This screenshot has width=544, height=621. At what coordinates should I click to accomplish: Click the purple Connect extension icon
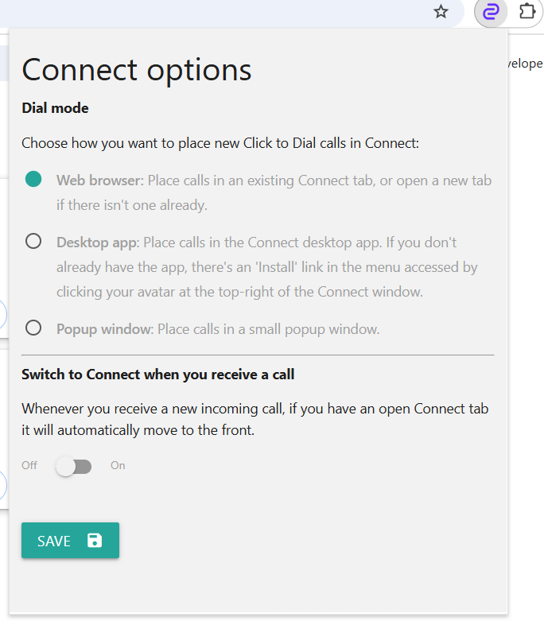[491, 12]
